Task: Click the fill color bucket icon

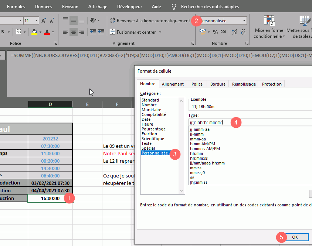Action: (x=34, y=32)
